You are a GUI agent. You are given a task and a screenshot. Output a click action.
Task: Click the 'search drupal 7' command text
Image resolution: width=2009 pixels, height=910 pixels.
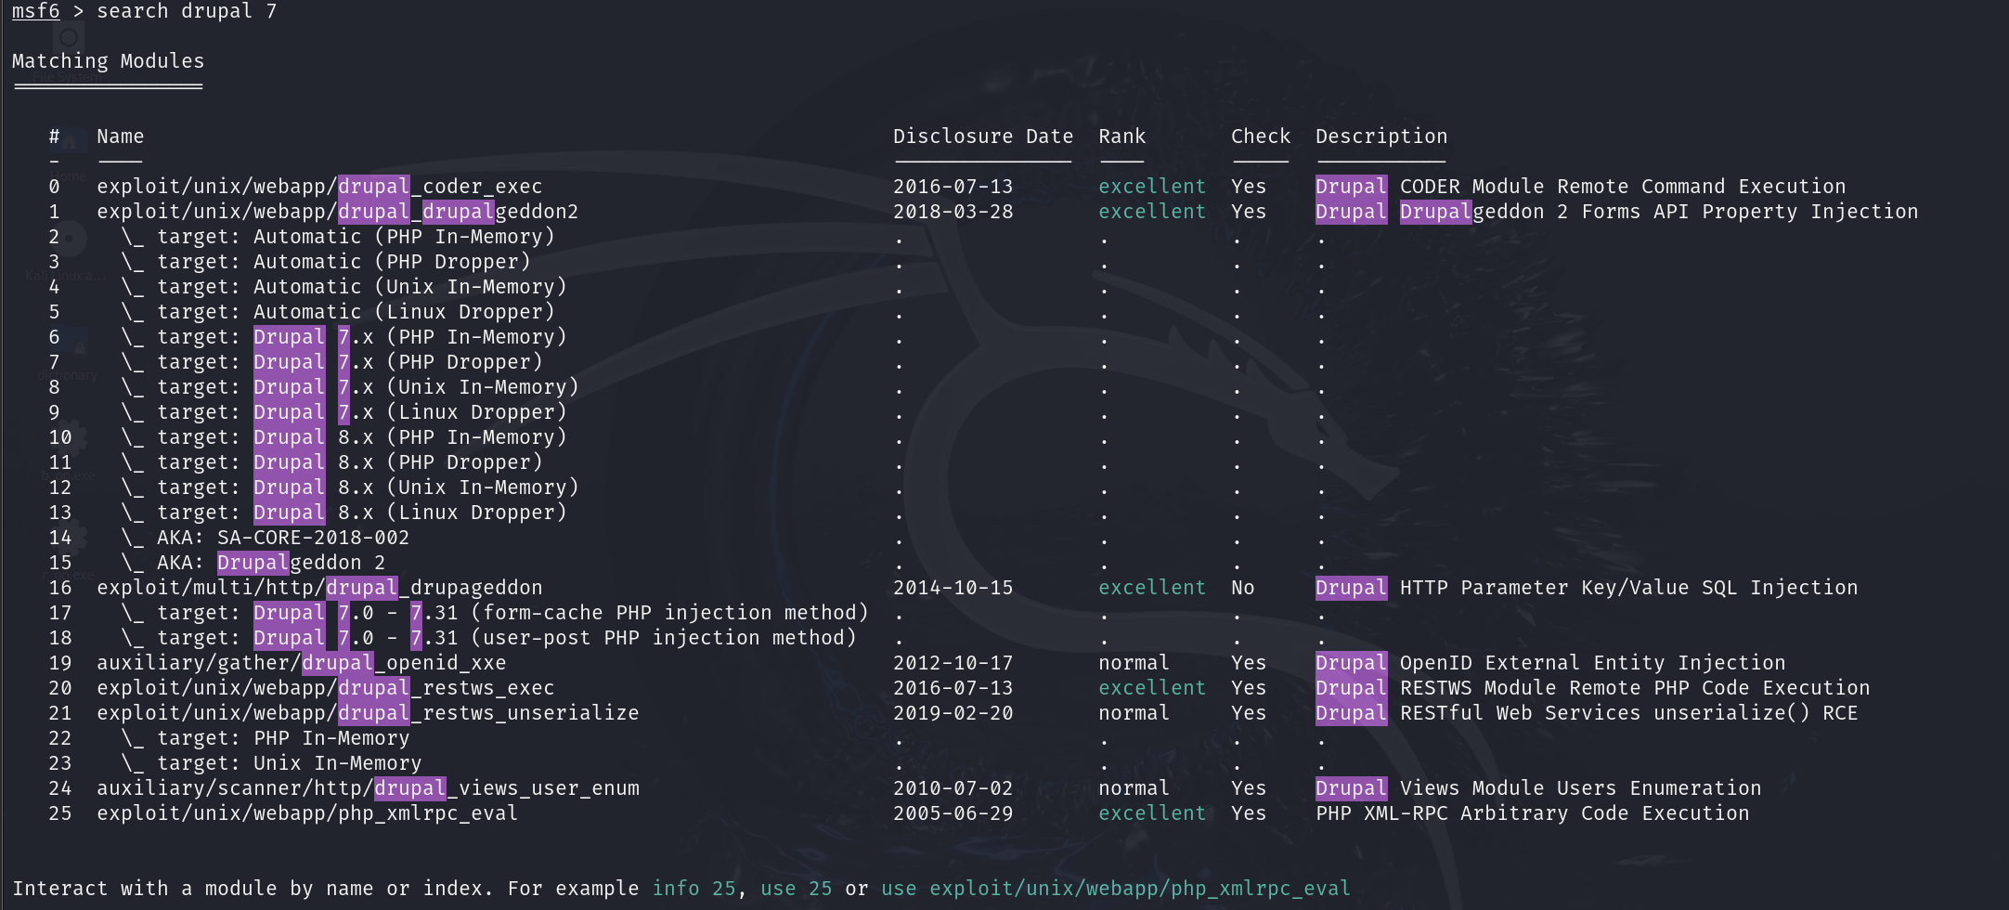[x=187, y=11]
